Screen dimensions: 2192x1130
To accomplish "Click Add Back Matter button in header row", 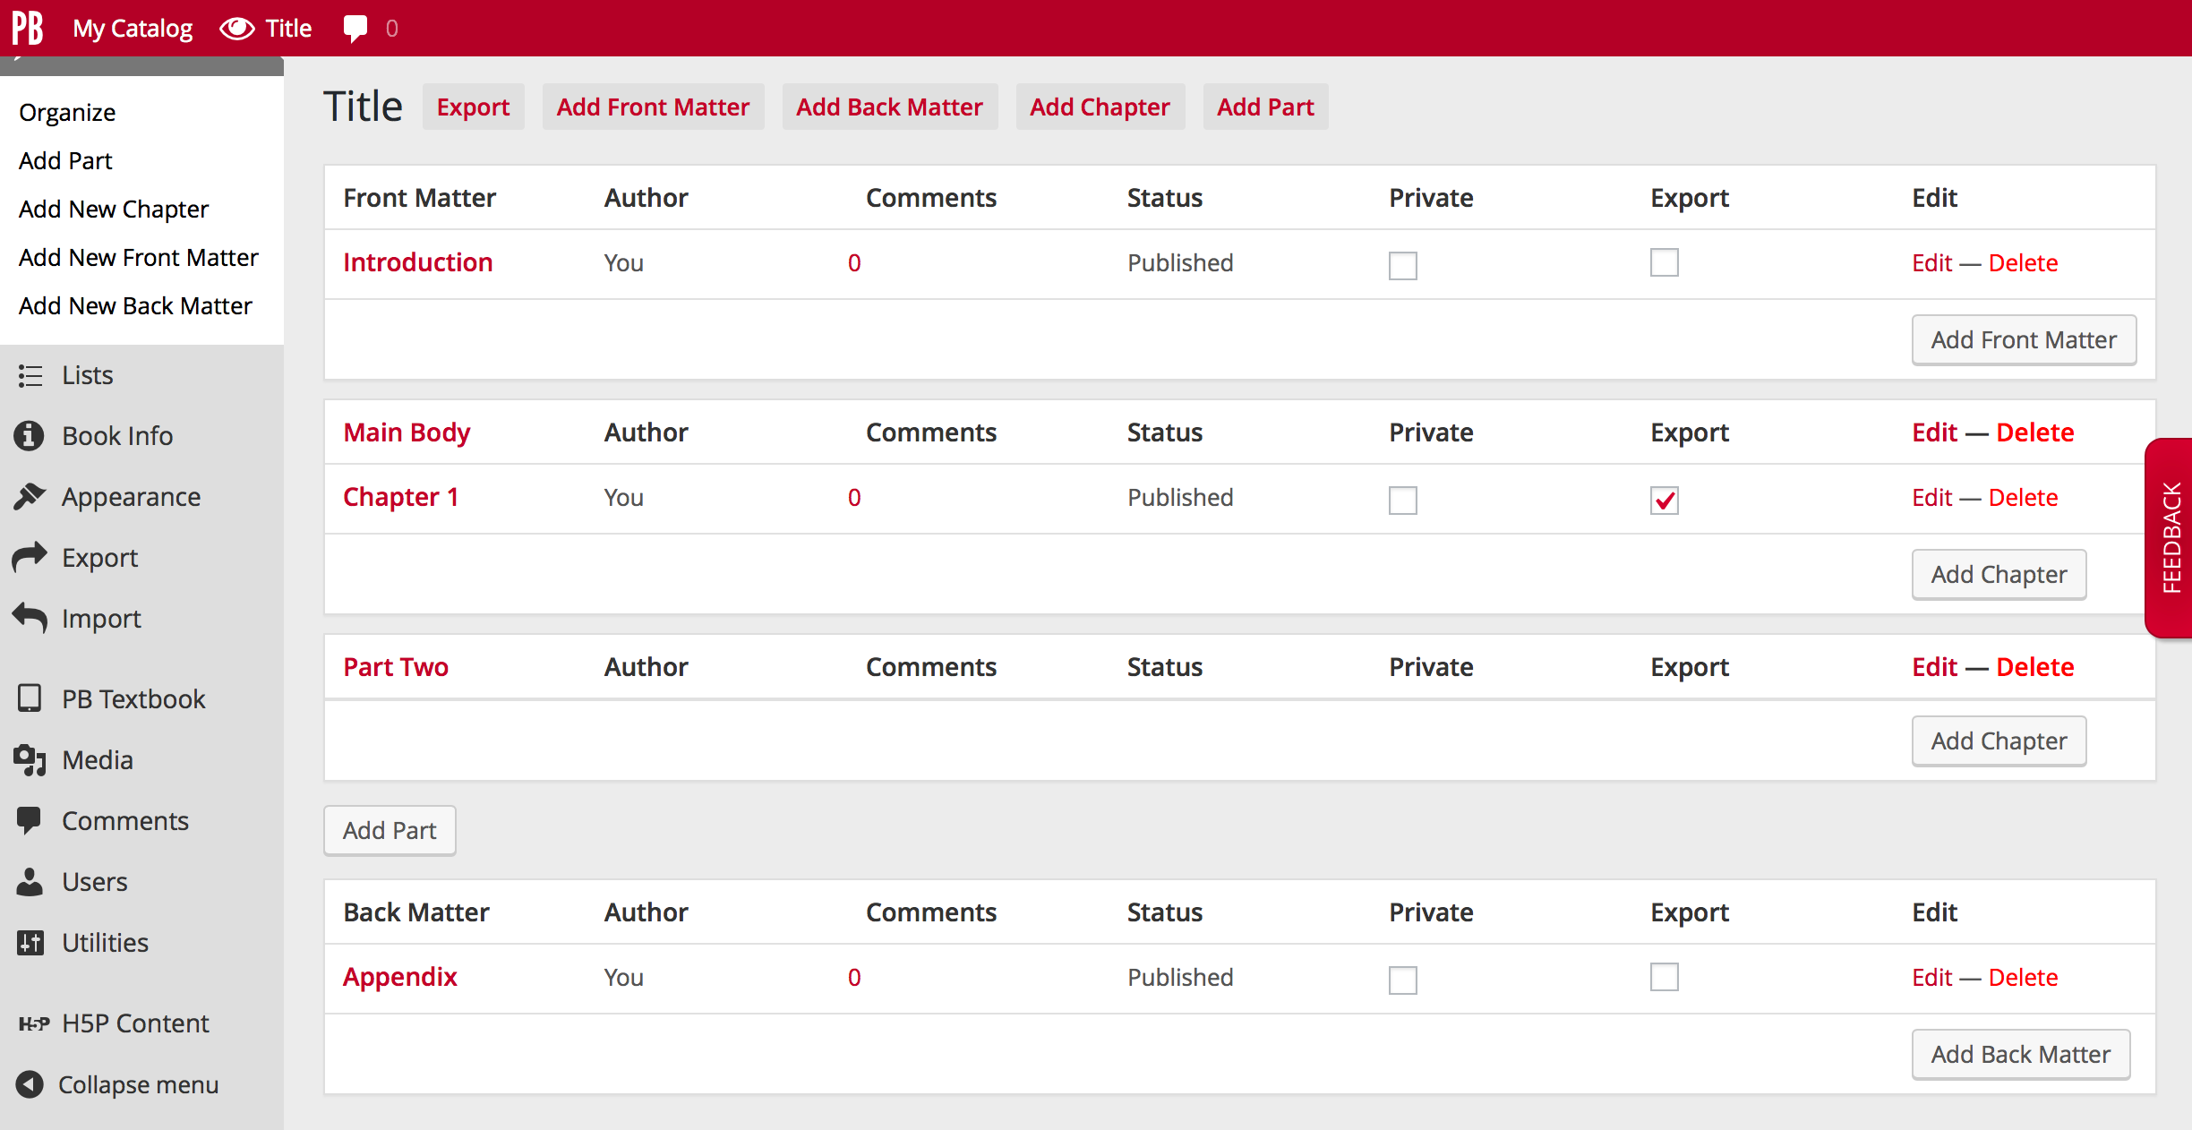I will pyautogui.click(x=889, y=107).
